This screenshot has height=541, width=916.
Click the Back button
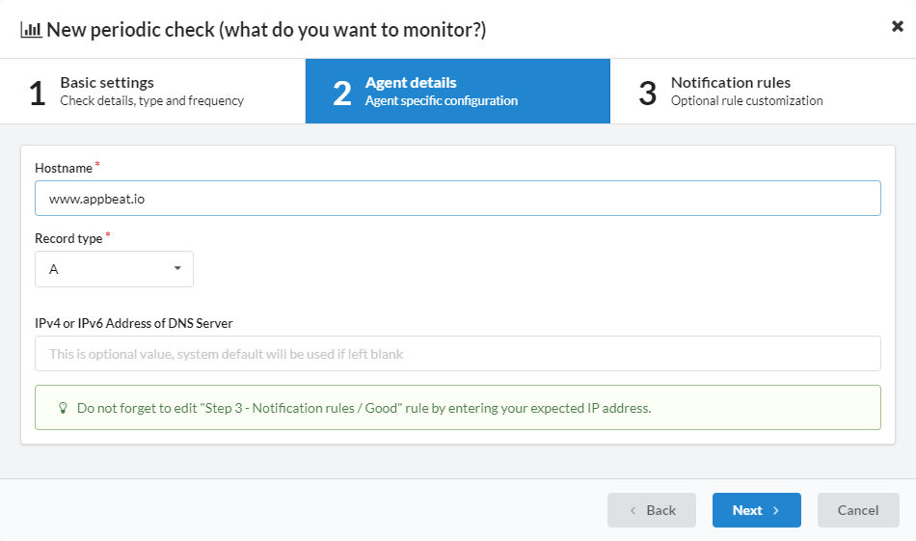tap(652, 510)
